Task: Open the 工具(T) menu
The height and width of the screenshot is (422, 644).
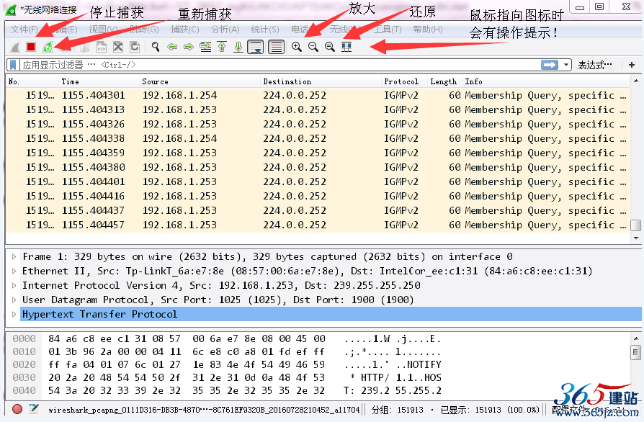Action: click(x=388, y=30)
